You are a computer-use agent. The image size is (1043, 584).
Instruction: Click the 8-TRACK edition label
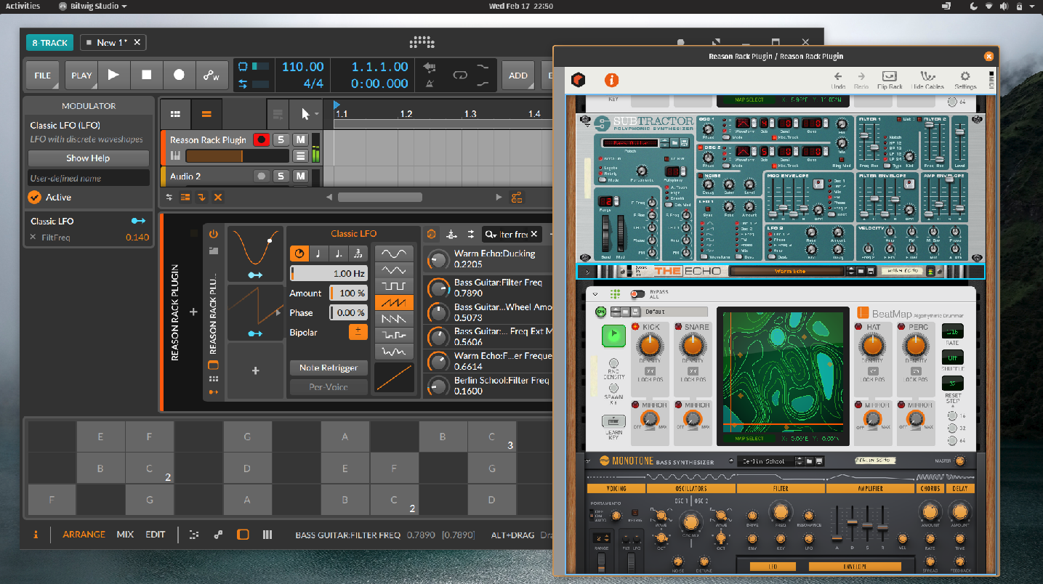point(49,43)
